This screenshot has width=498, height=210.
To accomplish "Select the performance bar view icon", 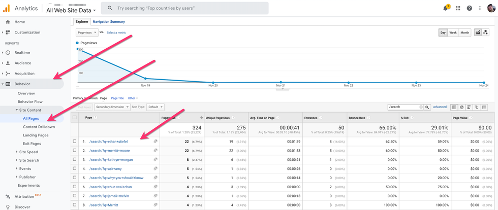I will tap(469, 107).
